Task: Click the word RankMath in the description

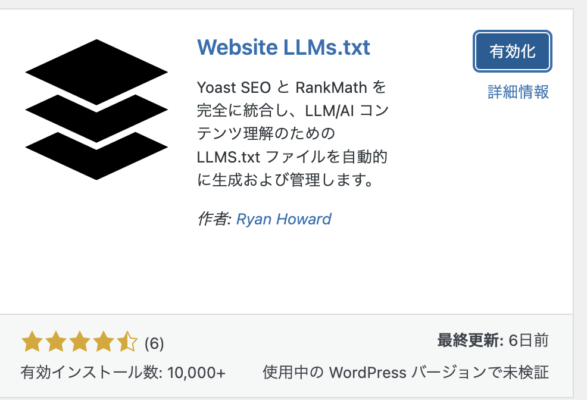Action: coord(332,88)
